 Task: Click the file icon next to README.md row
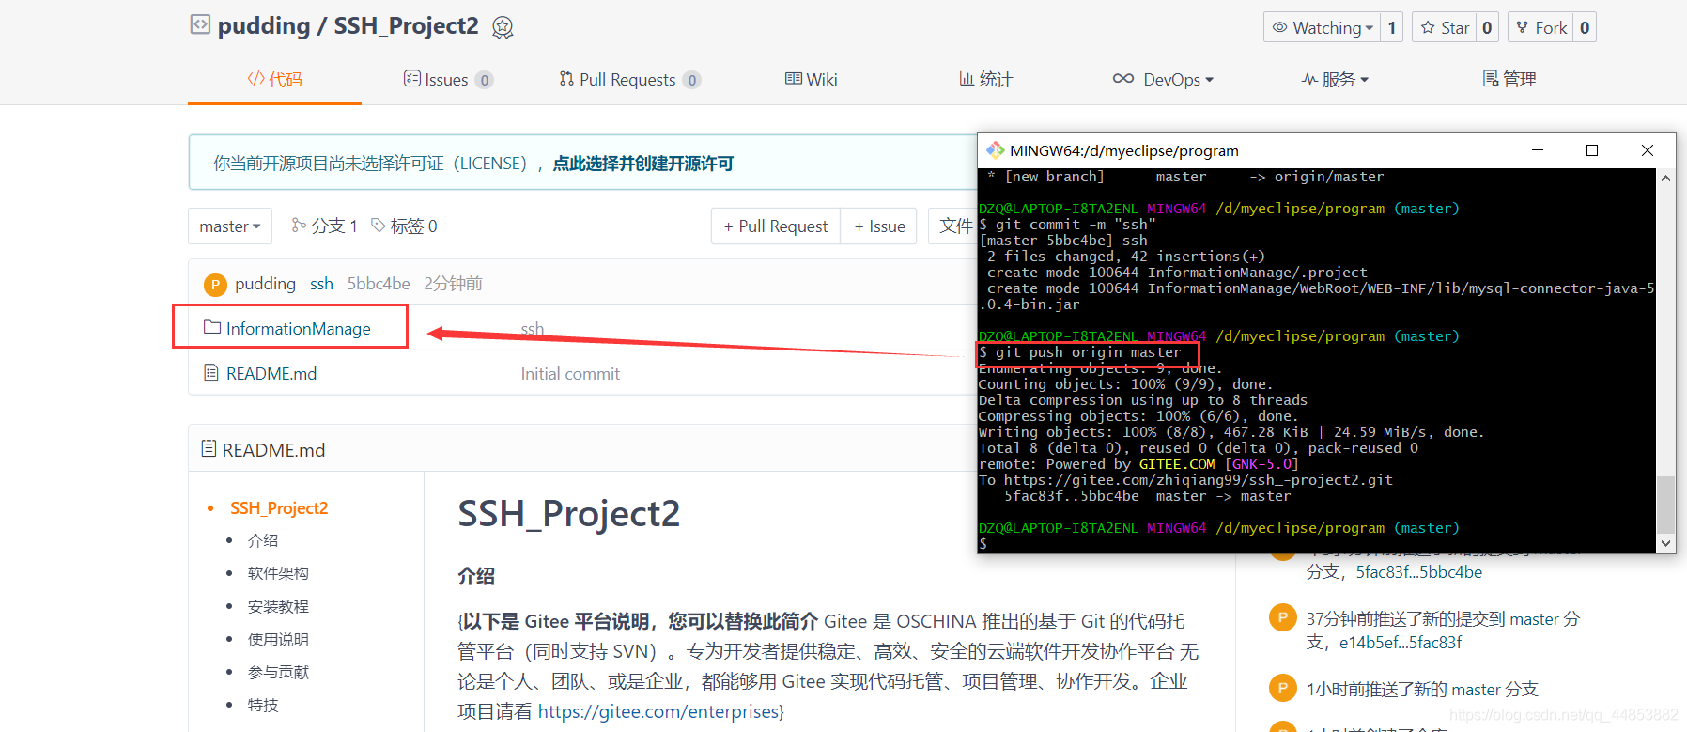pos(211,373)
